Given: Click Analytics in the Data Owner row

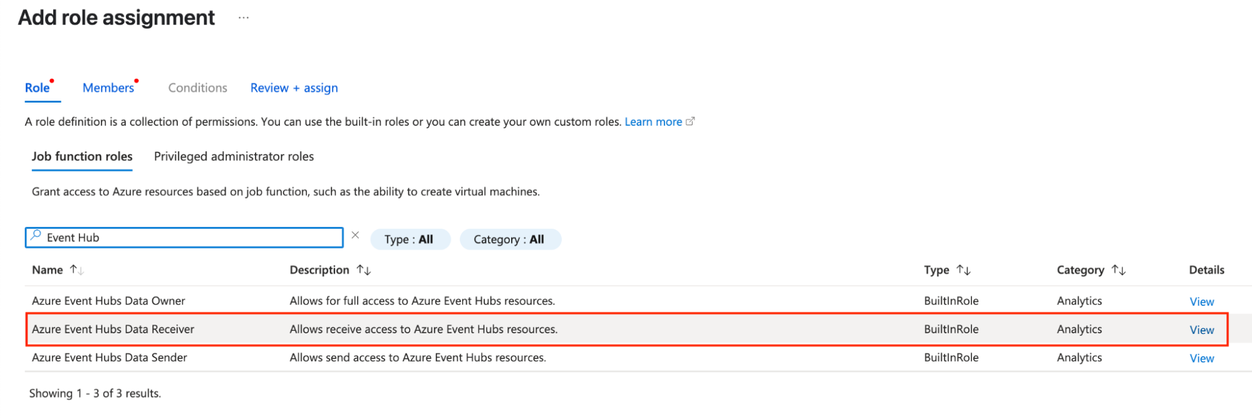Looking at the screenshot, I should [x=1079, y=301].
